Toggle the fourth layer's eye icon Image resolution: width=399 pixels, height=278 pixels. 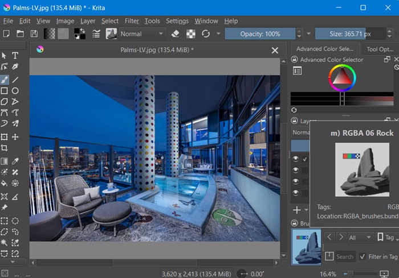click(x=295, y=193)
